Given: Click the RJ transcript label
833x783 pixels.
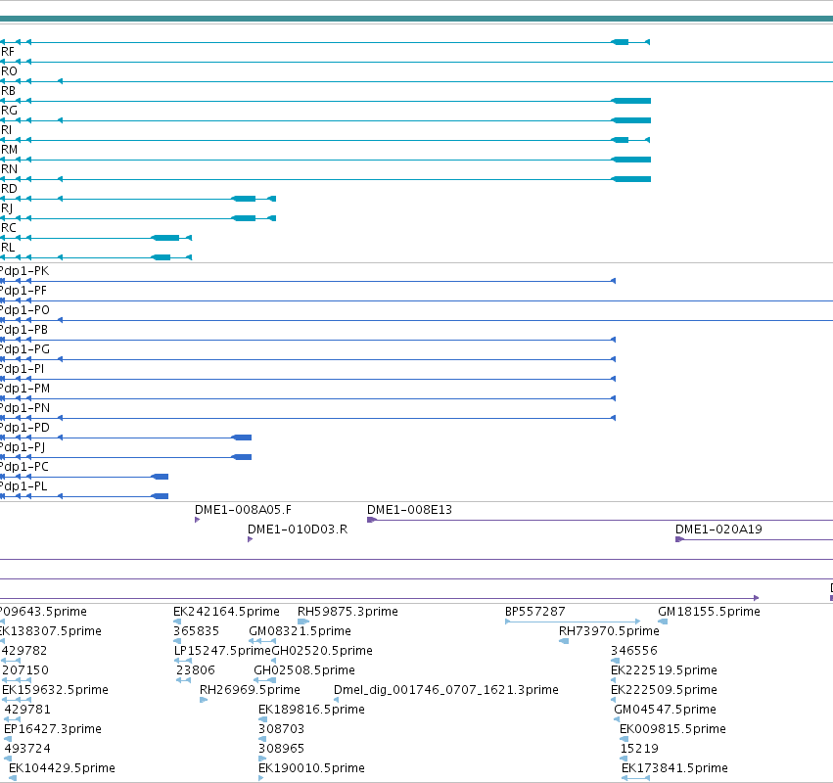Looking at the screenshot, I should (7, 208).
